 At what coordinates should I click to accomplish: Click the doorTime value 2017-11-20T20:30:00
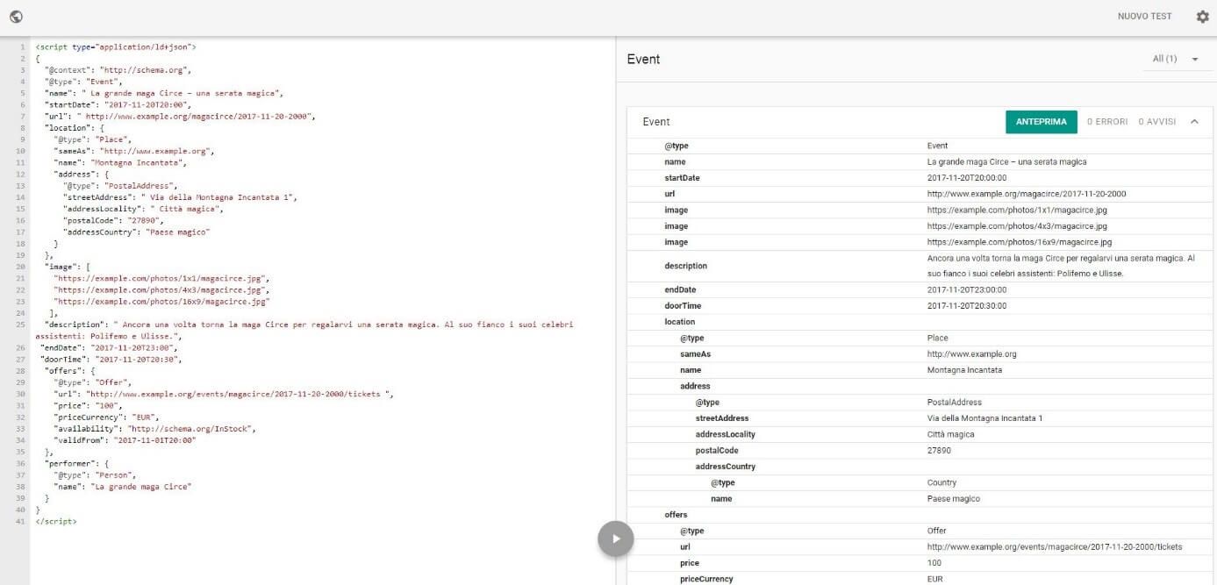[x=966, y=306]
